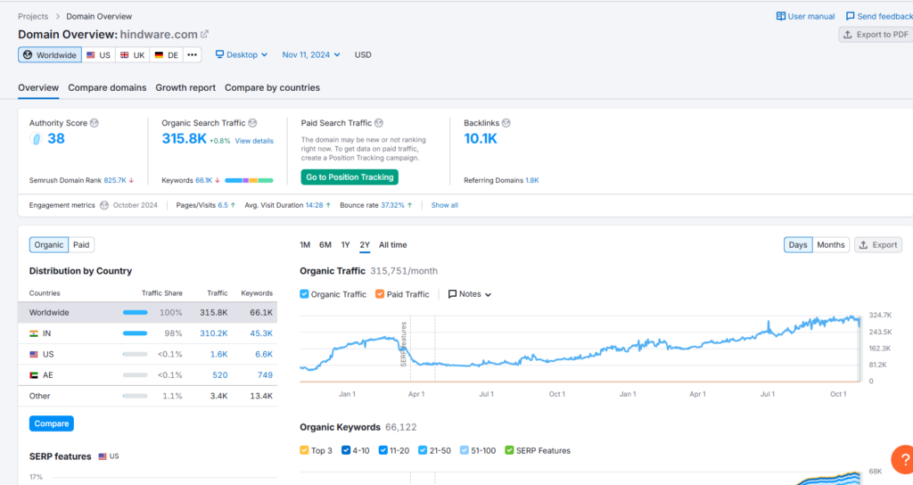913x485 pixels.
Task: Click the AE flag icon
Action: coord(34,375)
